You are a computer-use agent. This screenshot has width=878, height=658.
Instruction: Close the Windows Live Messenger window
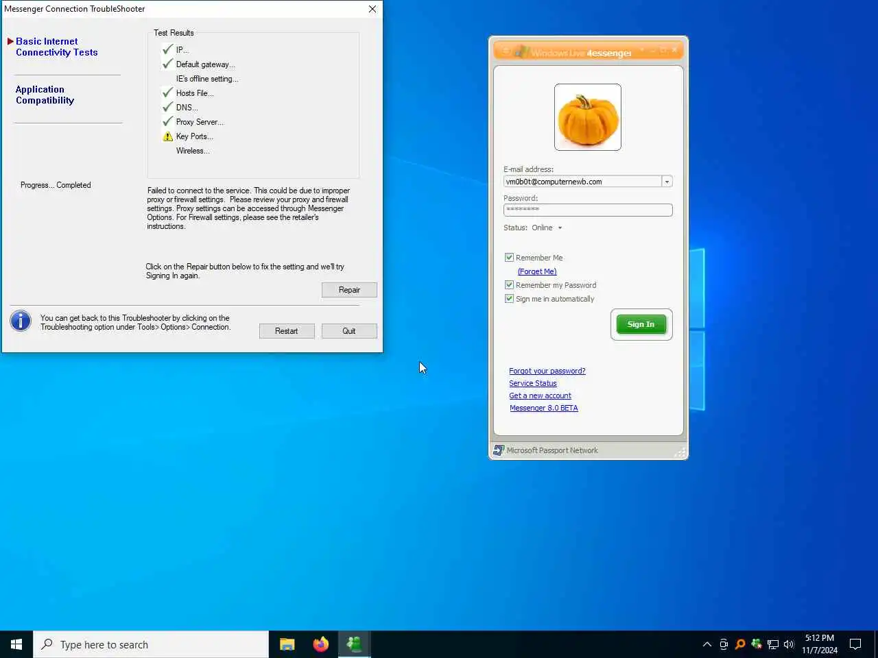674,50
